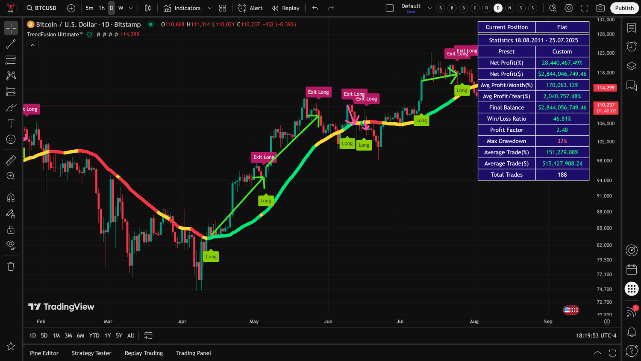The width and height of the screenshot is (641, 361).
Task: Undo the last chart action
Action: (315, 8)
